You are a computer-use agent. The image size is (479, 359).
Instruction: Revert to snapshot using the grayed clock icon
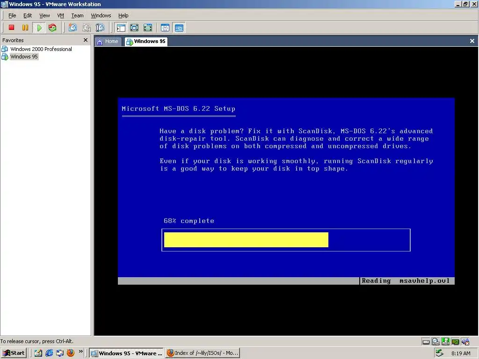[87, 28]
